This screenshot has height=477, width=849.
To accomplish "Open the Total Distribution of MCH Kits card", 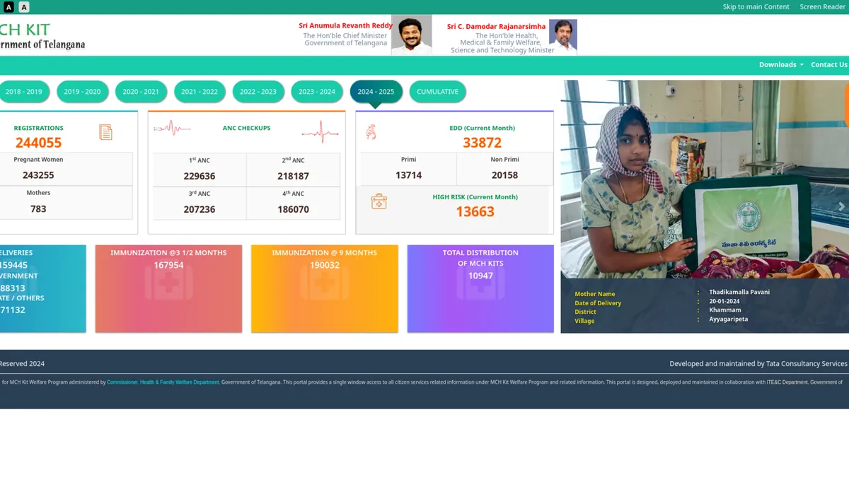I will pyautogui.click(x=480, y=288).
